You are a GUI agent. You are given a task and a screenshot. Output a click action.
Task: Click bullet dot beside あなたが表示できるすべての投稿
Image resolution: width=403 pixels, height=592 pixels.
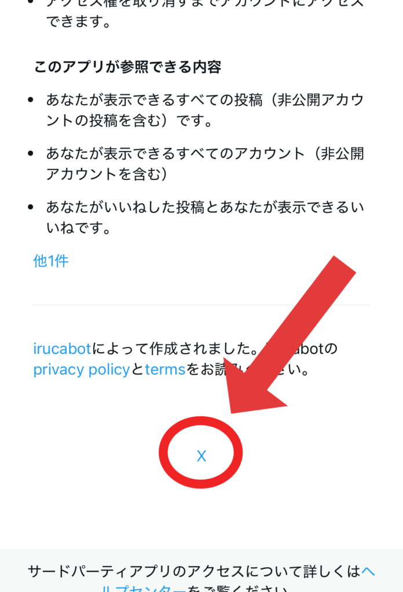[x=31, y=100]
